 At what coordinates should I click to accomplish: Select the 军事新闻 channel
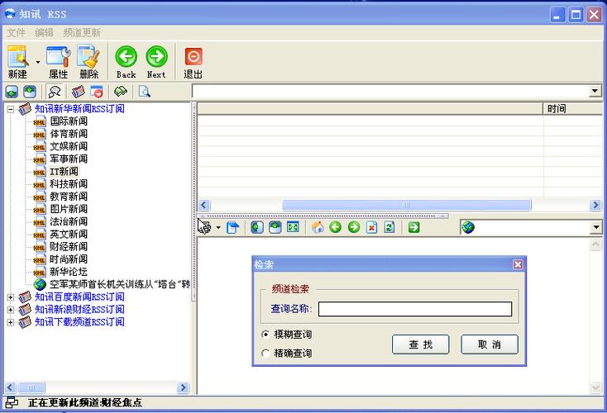point(69,159)
